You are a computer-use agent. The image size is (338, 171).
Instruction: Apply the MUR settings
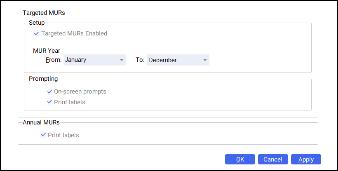tap(306, 159)
